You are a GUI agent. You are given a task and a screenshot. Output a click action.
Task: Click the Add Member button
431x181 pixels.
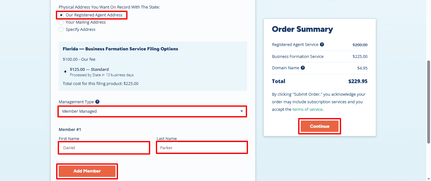[87, 171]
